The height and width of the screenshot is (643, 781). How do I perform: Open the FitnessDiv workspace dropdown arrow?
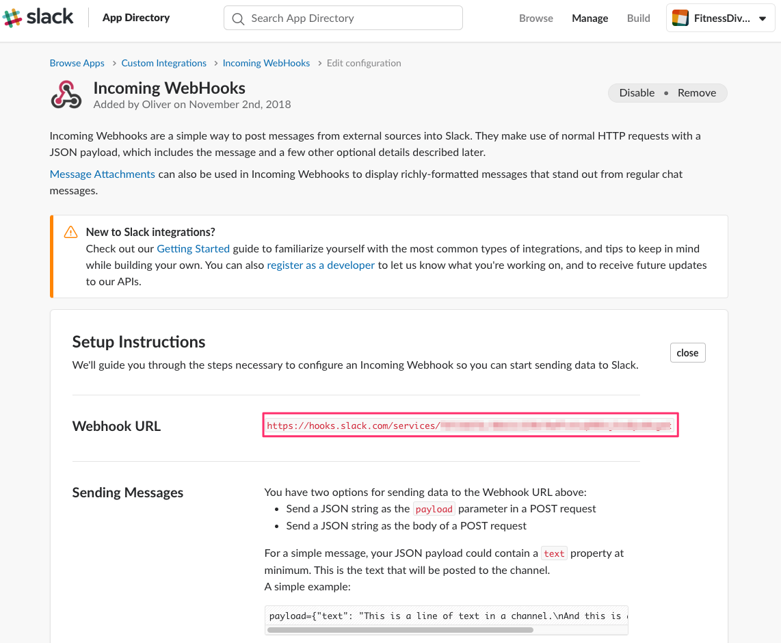[x=762, y=18]
